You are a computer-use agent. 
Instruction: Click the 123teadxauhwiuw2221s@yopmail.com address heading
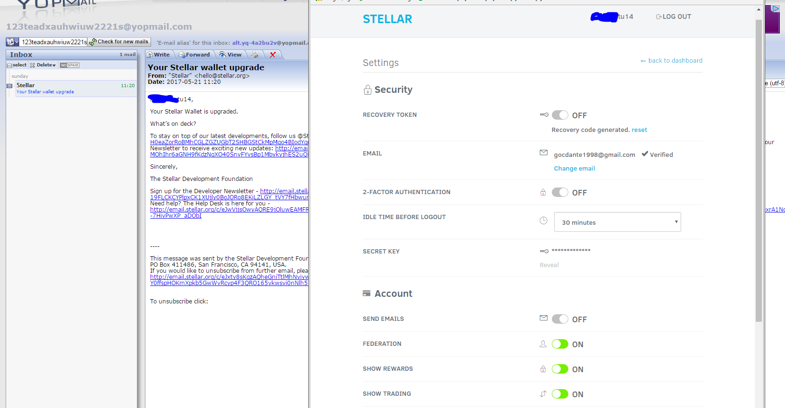click(99, 27)
